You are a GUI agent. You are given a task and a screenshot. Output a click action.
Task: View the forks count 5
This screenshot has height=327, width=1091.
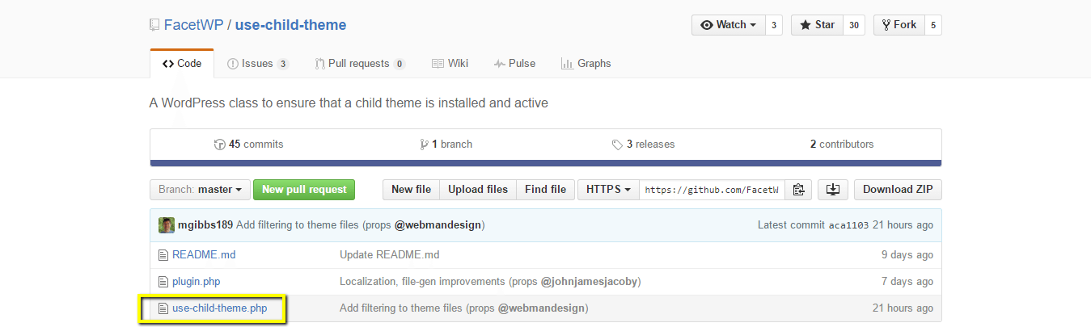(x=932, y=25)
